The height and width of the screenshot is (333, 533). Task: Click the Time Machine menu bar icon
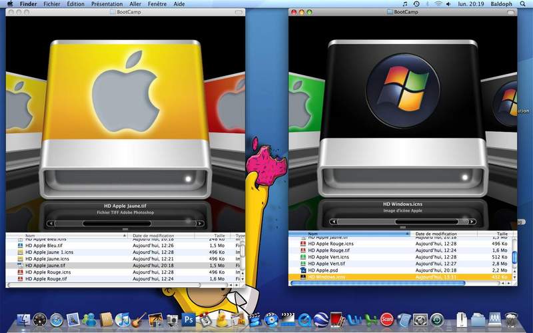[x=416, y=4]
